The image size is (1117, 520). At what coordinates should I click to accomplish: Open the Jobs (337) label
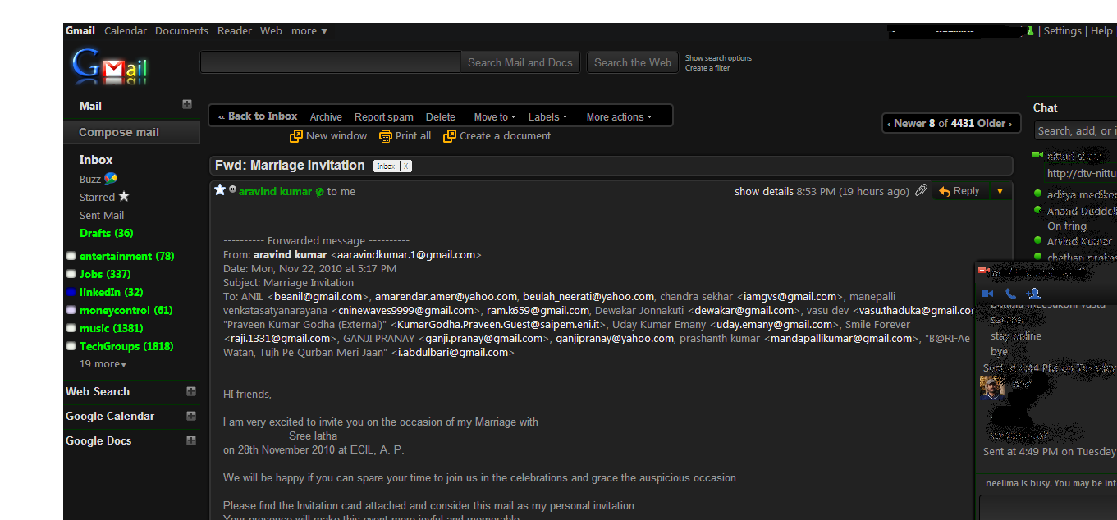(x=105, y=274)
